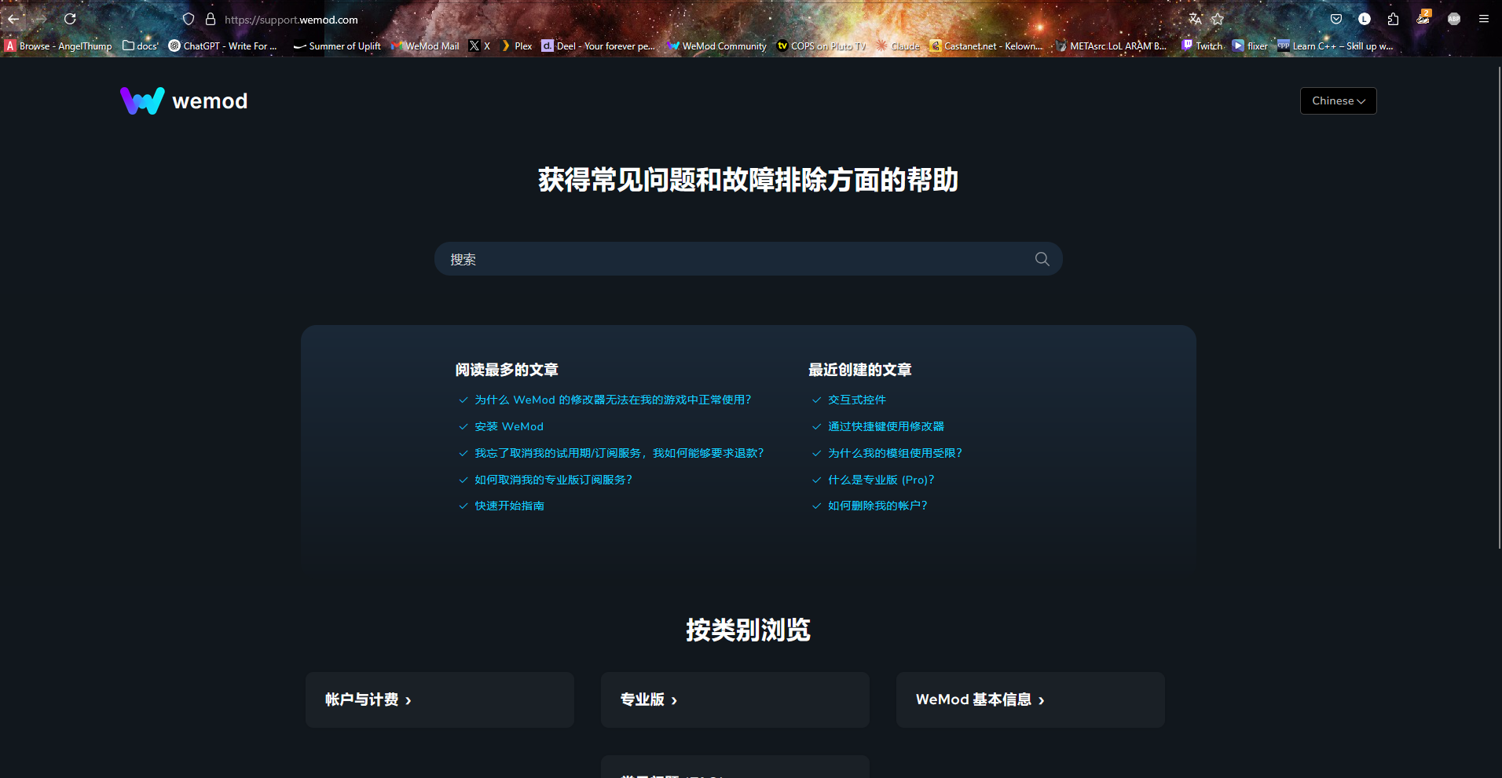Open the flixer bookmark

[1251, 46]
